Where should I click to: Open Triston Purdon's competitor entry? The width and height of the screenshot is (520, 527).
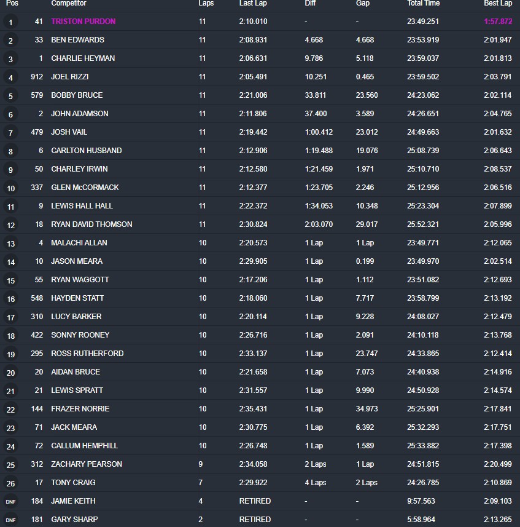pyautogui.click(x=83, y=22)
